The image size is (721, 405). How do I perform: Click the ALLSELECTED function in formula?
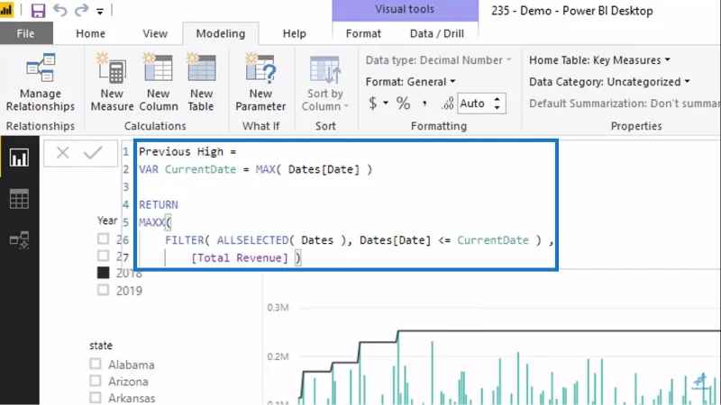pos(253,240)
